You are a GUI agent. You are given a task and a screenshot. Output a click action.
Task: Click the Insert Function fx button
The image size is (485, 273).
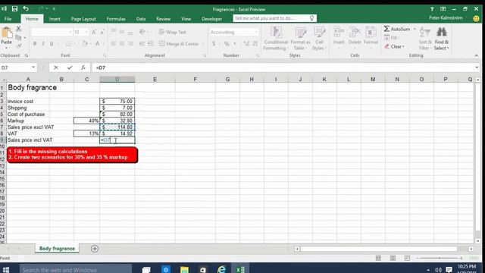83,67
